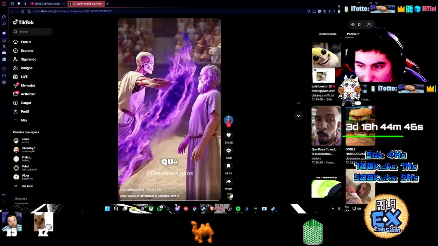
Task: Click the TikTok logo
Action: [x=23, y=22]
